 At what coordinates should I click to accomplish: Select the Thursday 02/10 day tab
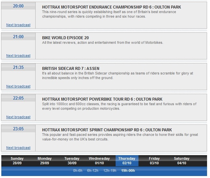click(x=127, y=161)
